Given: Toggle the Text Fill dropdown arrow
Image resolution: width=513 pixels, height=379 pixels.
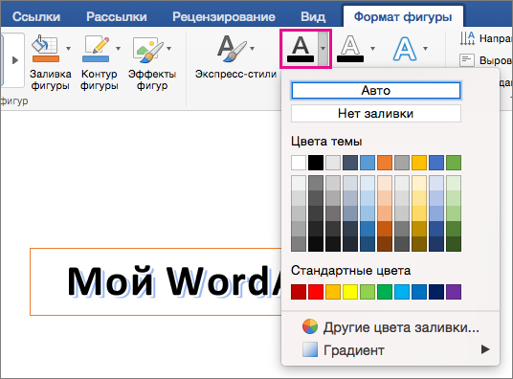Looking at the screenshot, I should (x=323, y=49).
